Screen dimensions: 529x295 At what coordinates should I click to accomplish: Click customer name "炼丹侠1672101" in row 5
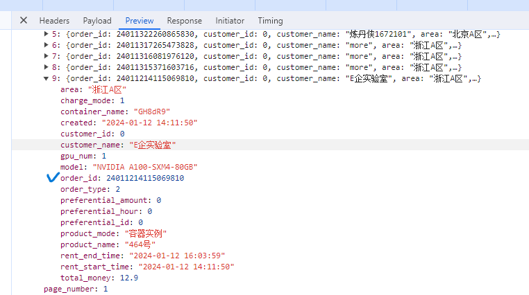point(378,34)
